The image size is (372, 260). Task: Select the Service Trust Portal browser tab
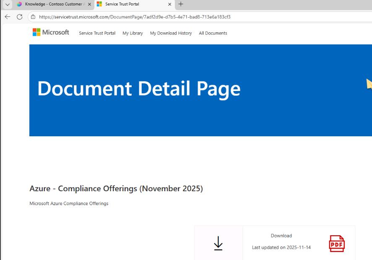(x=135, y=4)
